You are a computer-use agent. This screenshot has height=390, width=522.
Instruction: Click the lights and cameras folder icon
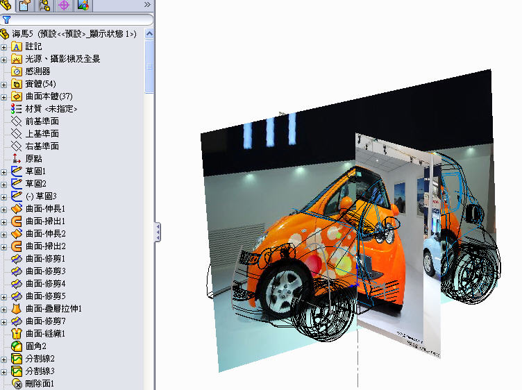coord(17,59)
